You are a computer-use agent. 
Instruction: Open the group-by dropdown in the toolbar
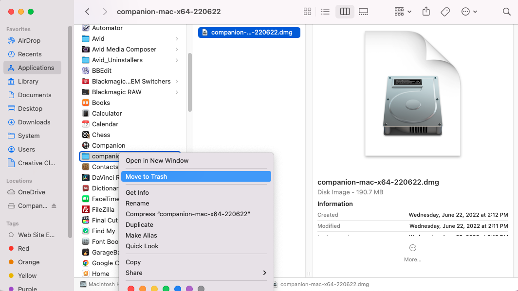402,11
